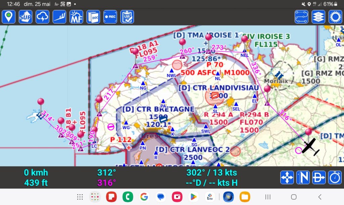
Task: Toggle the north-up orientation button
Action: (x=303, y=177)
